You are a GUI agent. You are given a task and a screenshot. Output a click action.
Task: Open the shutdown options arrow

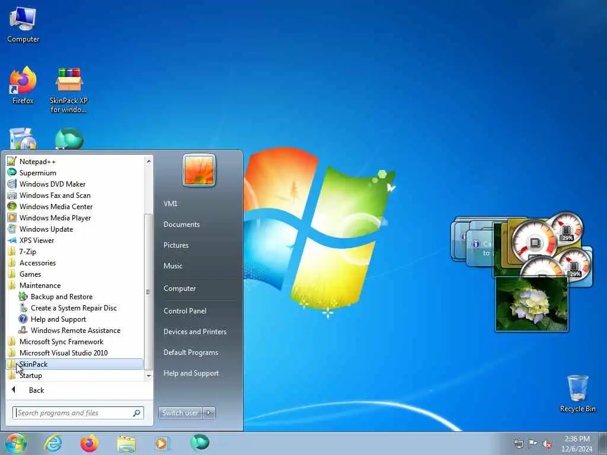click(209, 413)
